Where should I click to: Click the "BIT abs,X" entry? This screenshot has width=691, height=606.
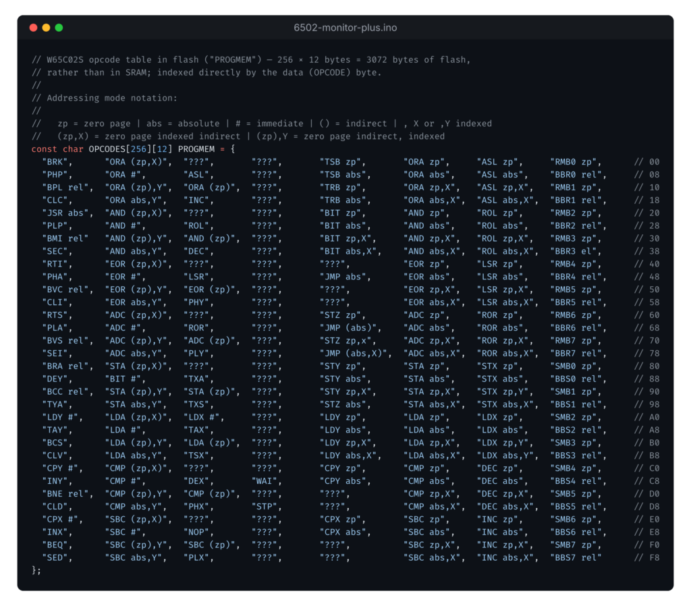point(348,251)
